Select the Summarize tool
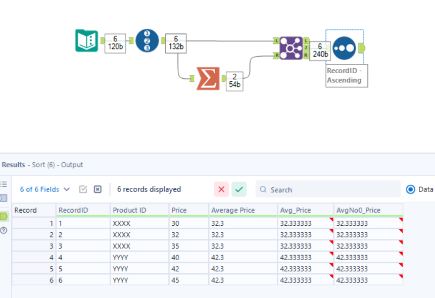Screen dimensions: 435x298 click(207, 78)
